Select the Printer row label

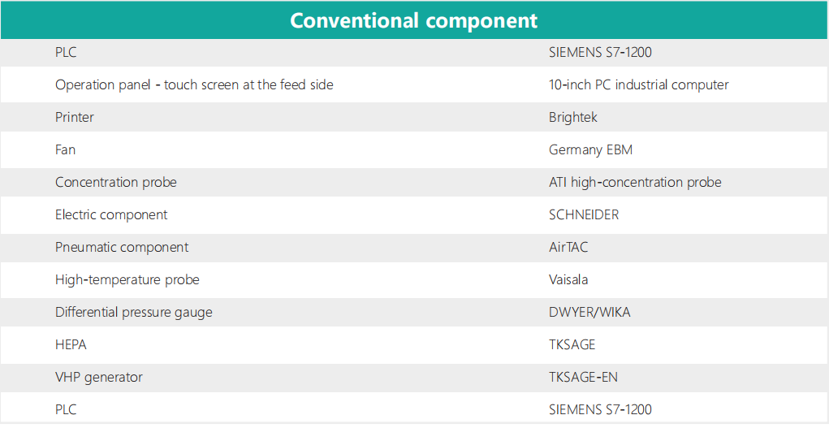[x=75, y=117]
